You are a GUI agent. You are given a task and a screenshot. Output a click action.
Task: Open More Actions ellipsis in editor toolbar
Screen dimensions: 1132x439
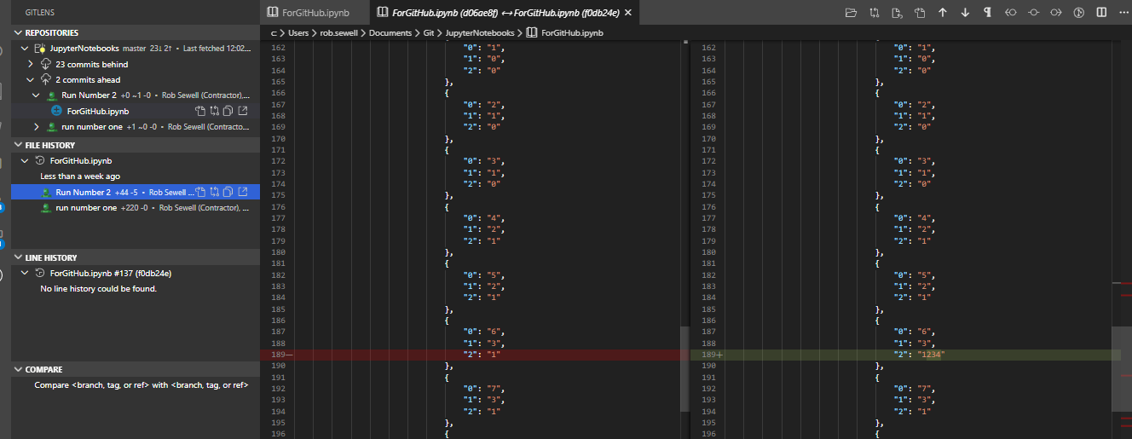[1123, 13]
